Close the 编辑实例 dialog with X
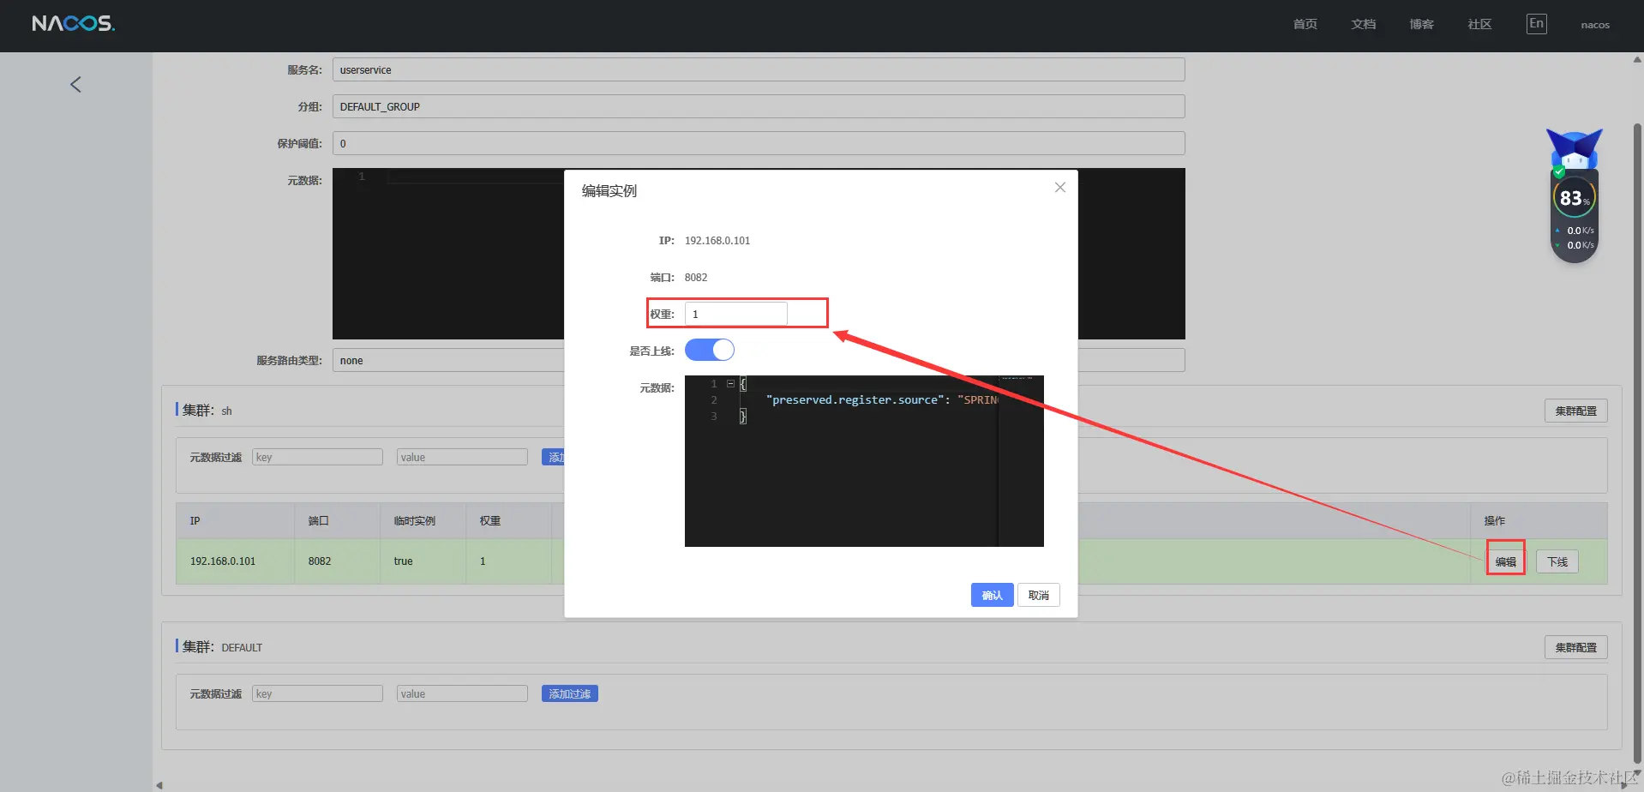This screenshot has height=792, width=1644. click(x=1060, y=188)
